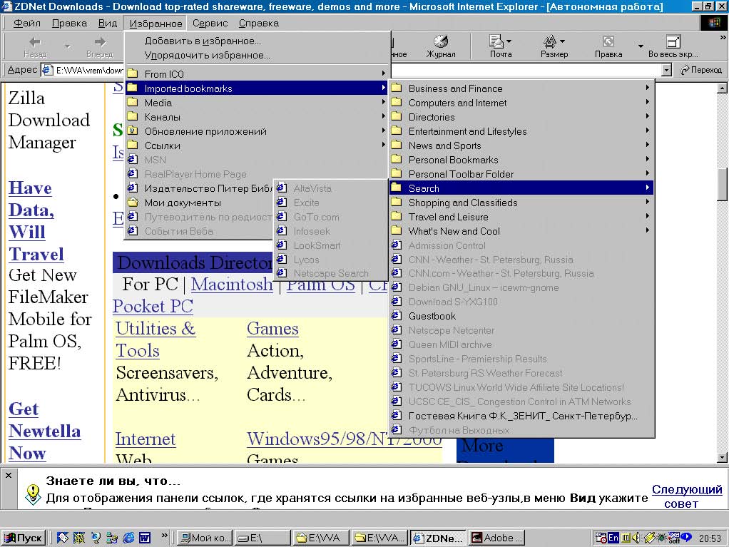Open the address bar dropdown arrow

coord(666,70)
